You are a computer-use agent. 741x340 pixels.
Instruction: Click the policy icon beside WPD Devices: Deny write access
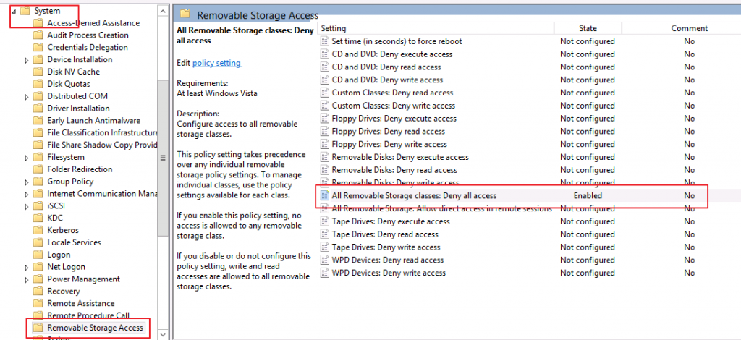point(325,273)
